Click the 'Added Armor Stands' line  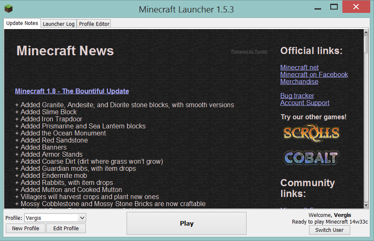coord(49,155)
